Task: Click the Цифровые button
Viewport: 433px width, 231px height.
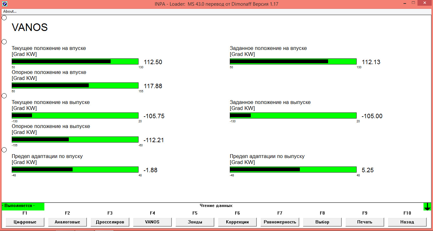Action: pos(25,222)
